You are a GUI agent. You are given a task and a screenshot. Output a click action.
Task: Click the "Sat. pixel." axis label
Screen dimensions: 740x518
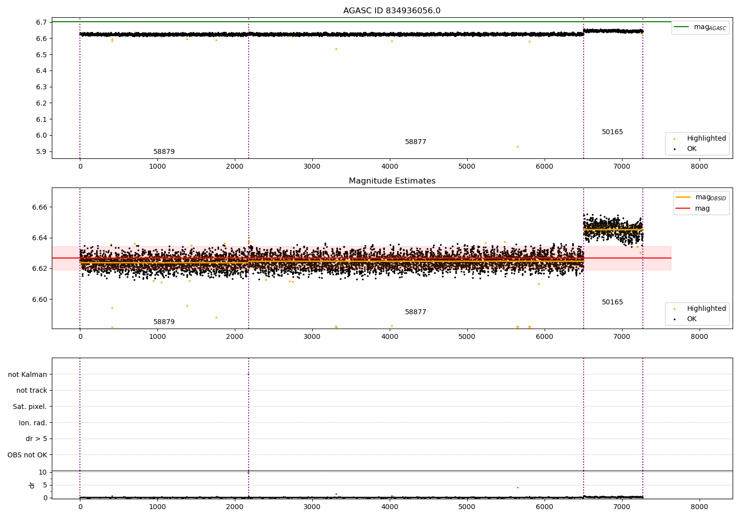point(30,407)
